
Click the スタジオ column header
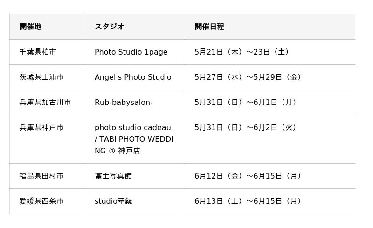tap(110, 27)
